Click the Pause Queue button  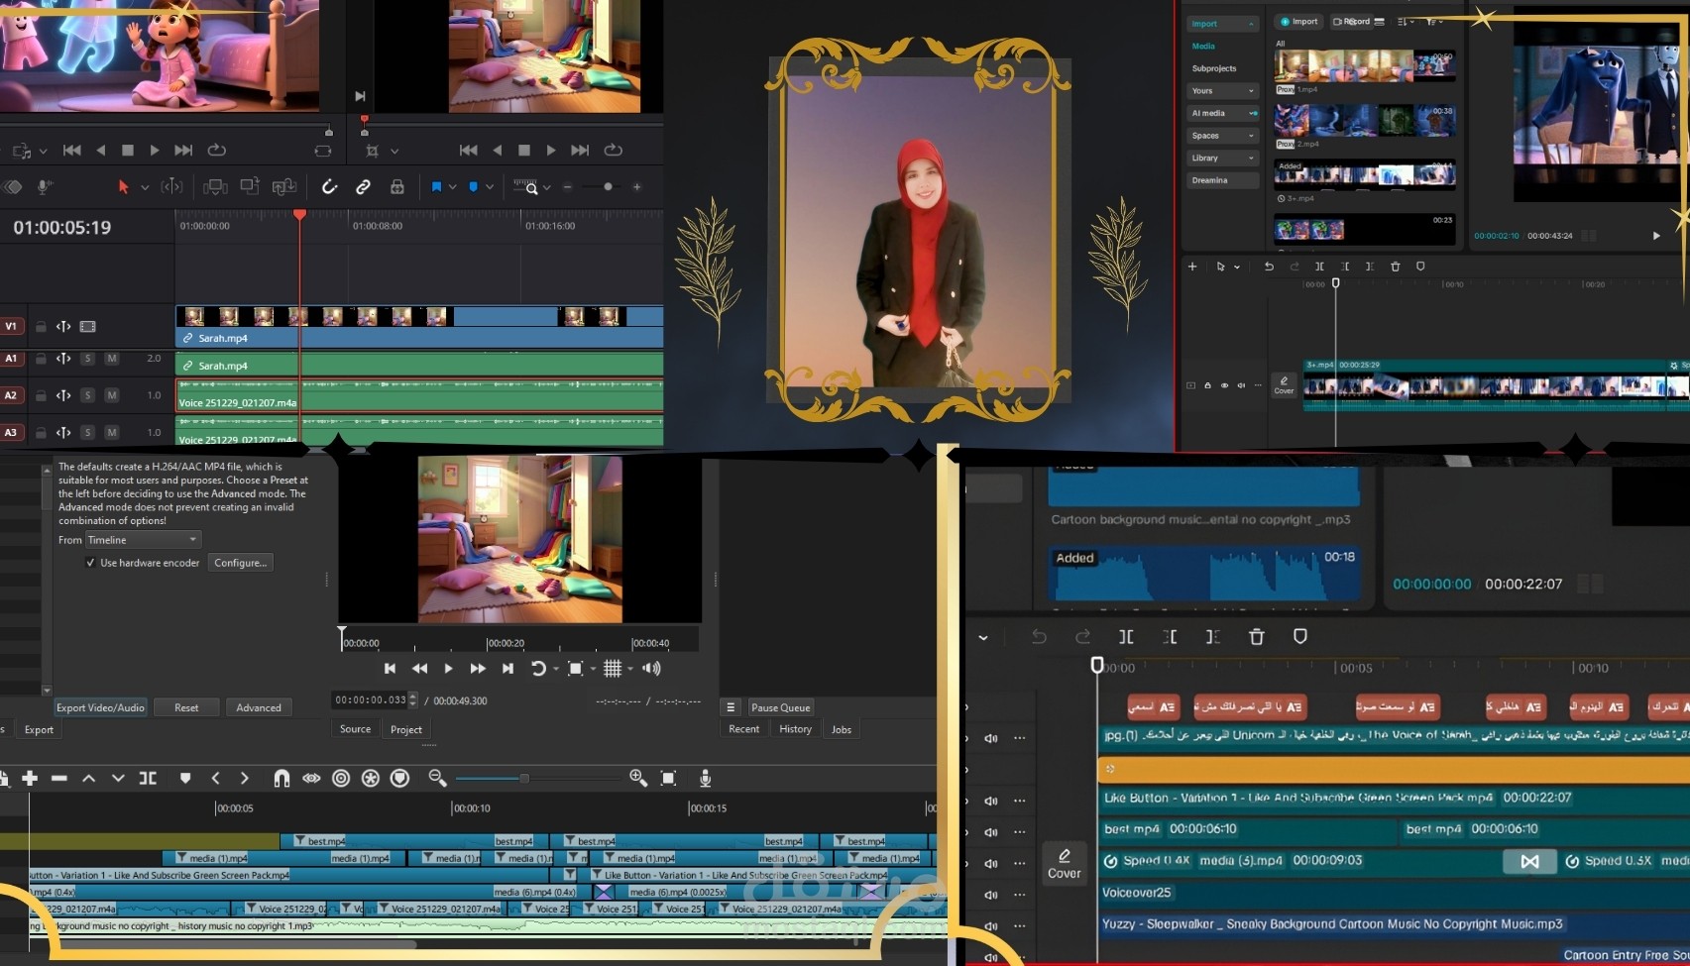point(780,706)
